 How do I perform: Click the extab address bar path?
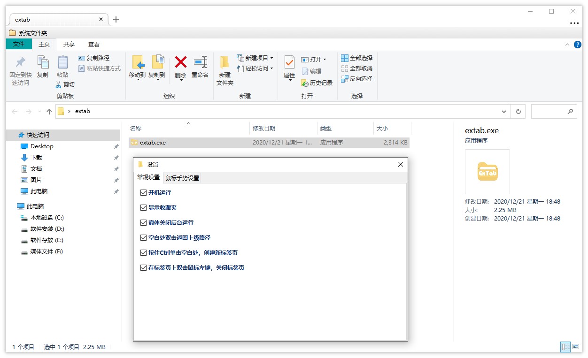[82, 112]
